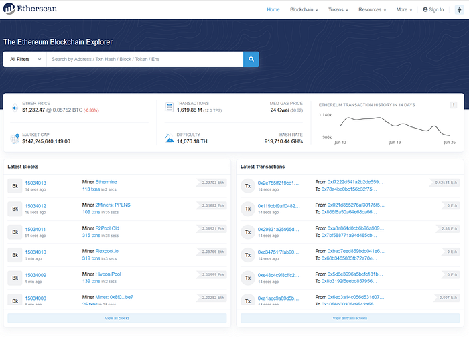Click View all transactions button
This screenshot has height=342, width=469.
(x=350, y=318)
